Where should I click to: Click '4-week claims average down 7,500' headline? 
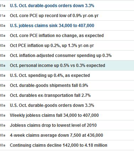(x=57, y=135)
